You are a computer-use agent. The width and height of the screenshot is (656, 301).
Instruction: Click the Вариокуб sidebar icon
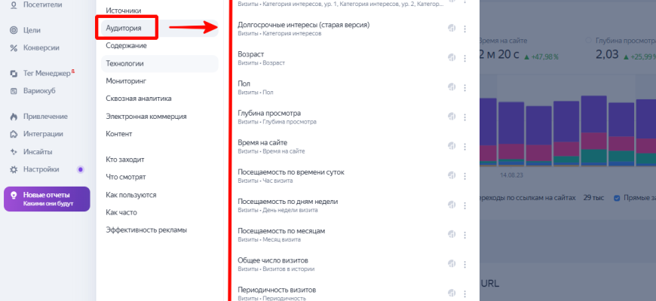click(14, 91)
